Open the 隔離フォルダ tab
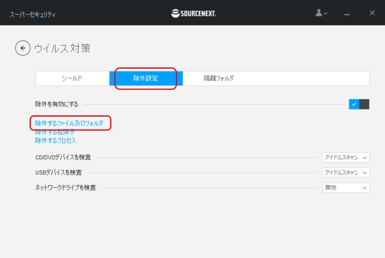The width and height of the screenshot is (385, 258). coord(219,79)
